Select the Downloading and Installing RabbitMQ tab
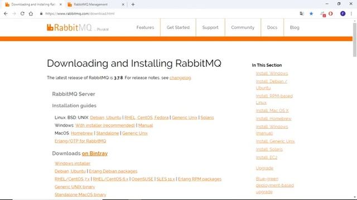 click(33, 4)
